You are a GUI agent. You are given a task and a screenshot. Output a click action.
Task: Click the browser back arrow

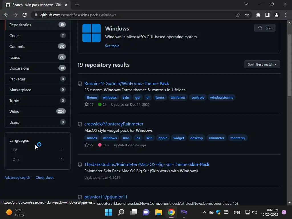[x=6, y=15]
